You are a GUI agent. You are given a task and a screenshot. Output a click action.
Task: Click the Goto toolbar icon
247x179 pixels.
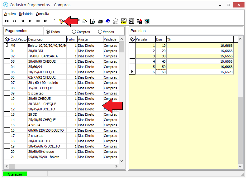[x=116, y=21]
